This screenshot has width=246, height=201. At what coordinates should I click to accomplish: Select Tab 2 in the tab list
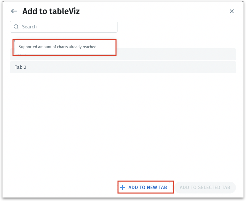point(123,67)
